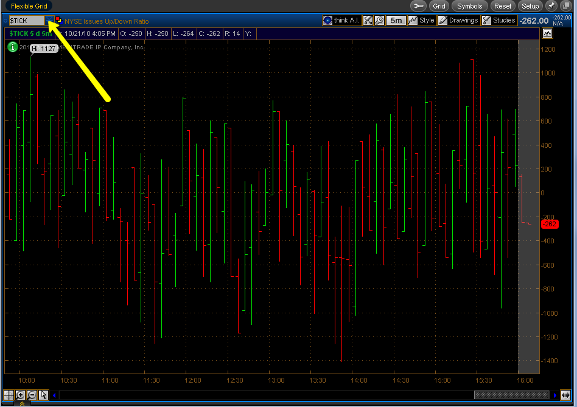Open the Symbols button

[x=469, y=6]
